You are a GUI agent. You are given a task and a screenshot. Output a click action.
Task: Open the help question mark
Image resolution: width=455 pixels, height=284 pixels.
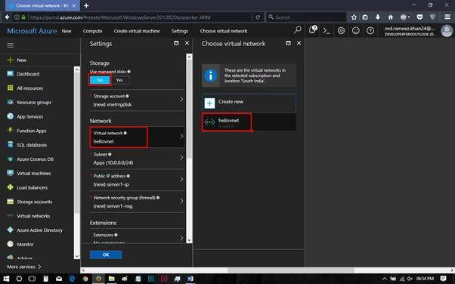pos(370,30)
